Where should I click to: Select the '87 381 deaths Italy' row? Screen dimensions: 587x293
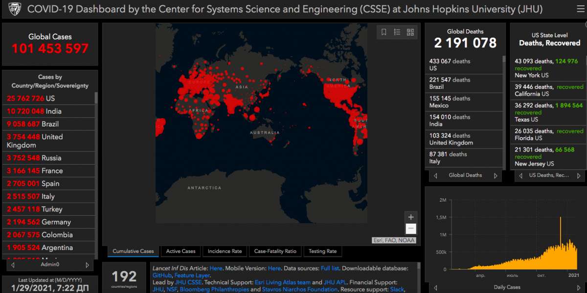(x=463, y=158)
